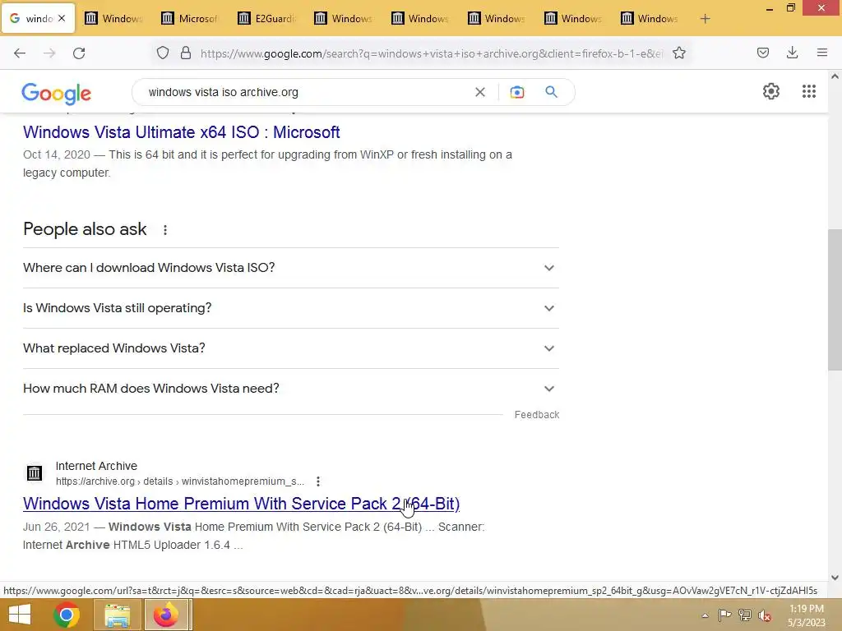Open People also ask options menu

(165, 230)
